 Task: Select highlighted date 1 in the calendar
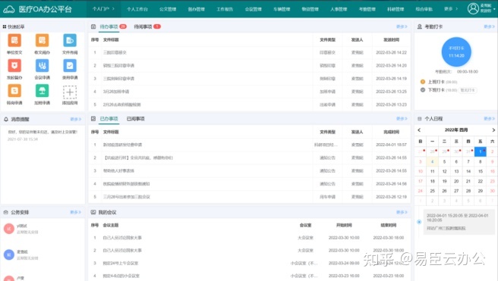point(481,151)
